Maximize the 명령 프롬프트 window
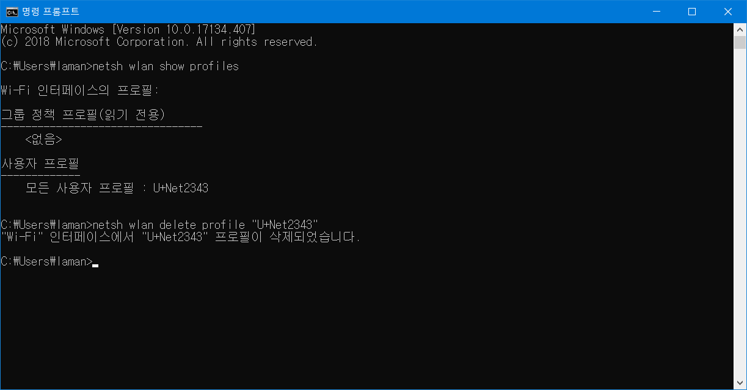The height and width of the screenshot is (390, 747). (x=692, y=12)
